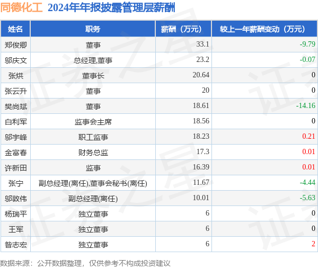Select the name cell 张宁
318x268 pixels.
15,183
